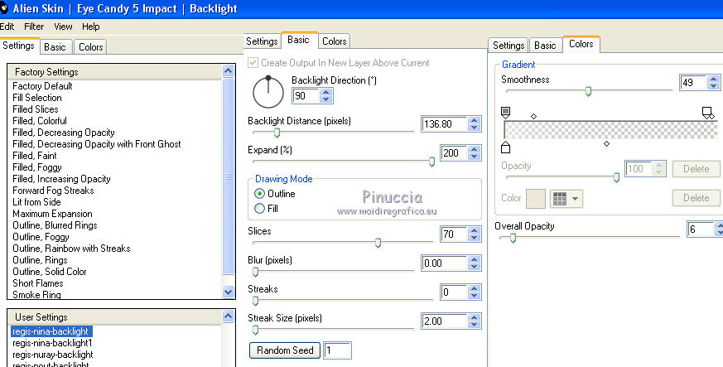723x367 pixels.
Task: Click the Overall Opacity slider handle
Action: 513,238
